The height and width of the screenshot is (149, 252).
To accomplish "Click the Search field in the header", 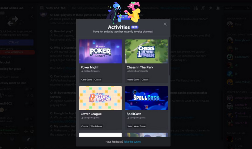I will [x=237, y=8].
